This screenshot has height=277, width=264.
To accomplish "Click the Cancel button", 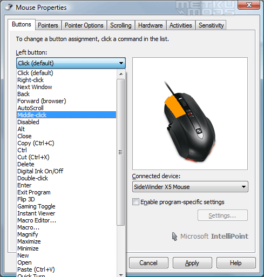I will point(148,263).
